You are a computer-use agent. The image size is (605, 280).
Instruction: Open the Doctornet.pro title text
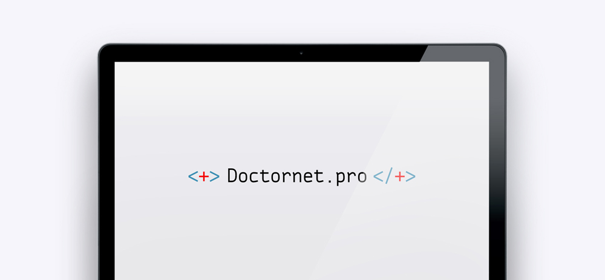point(296,176)
